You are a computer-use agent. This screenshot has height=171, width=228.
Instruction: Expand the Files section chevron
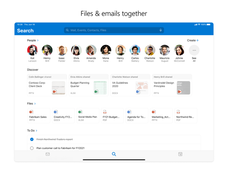(35, 104)
